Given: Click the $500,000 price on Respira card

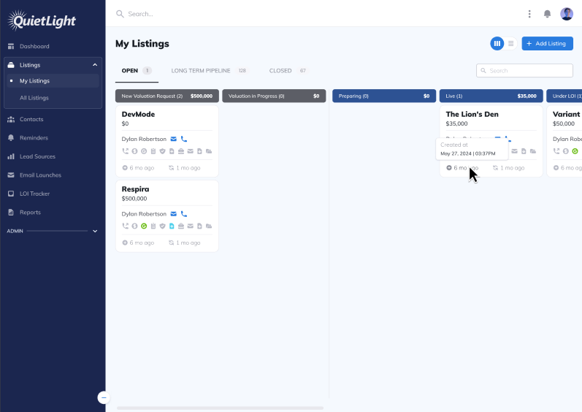Looking at the screenshot, I should click(x=134, y=199).
